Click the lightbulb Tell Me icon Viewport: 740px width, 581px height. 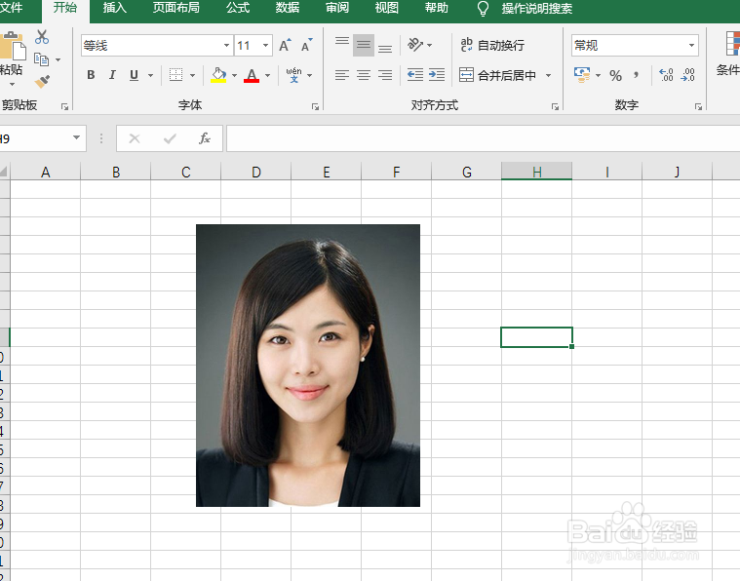[483, 9]
